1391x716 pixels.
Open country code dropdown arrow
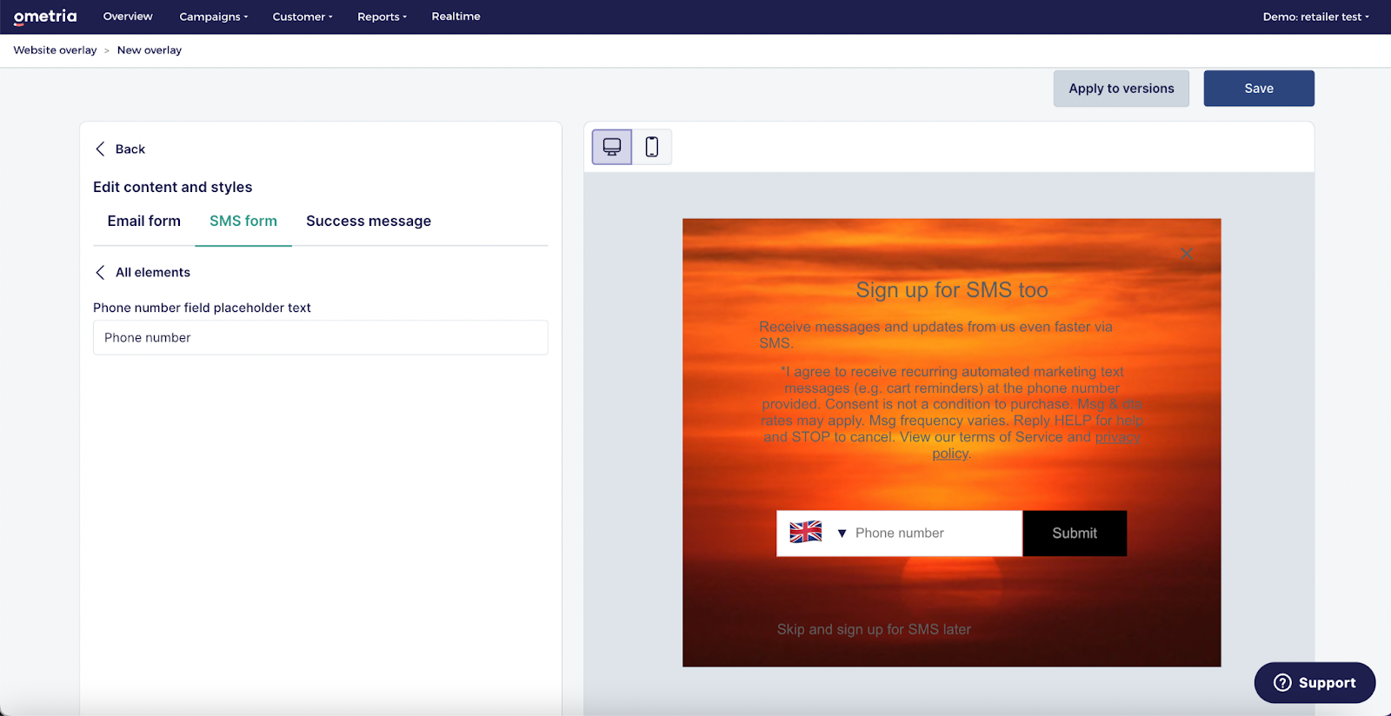coord(842,534)
